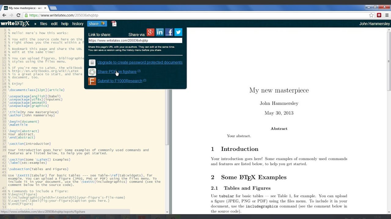The height and width of the screenshot is (219, 391).
Task: Click the green padlock security icon
Action: coord(26,15)
